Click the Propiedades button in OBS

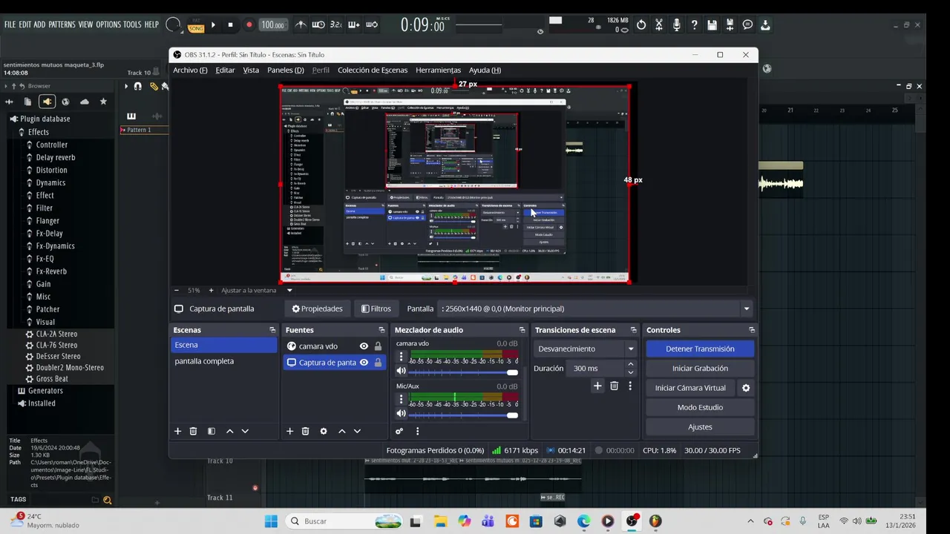tap(318, 309)
